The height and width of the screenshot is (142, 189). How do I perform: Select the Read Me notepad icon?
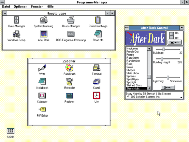coord(98,34)
